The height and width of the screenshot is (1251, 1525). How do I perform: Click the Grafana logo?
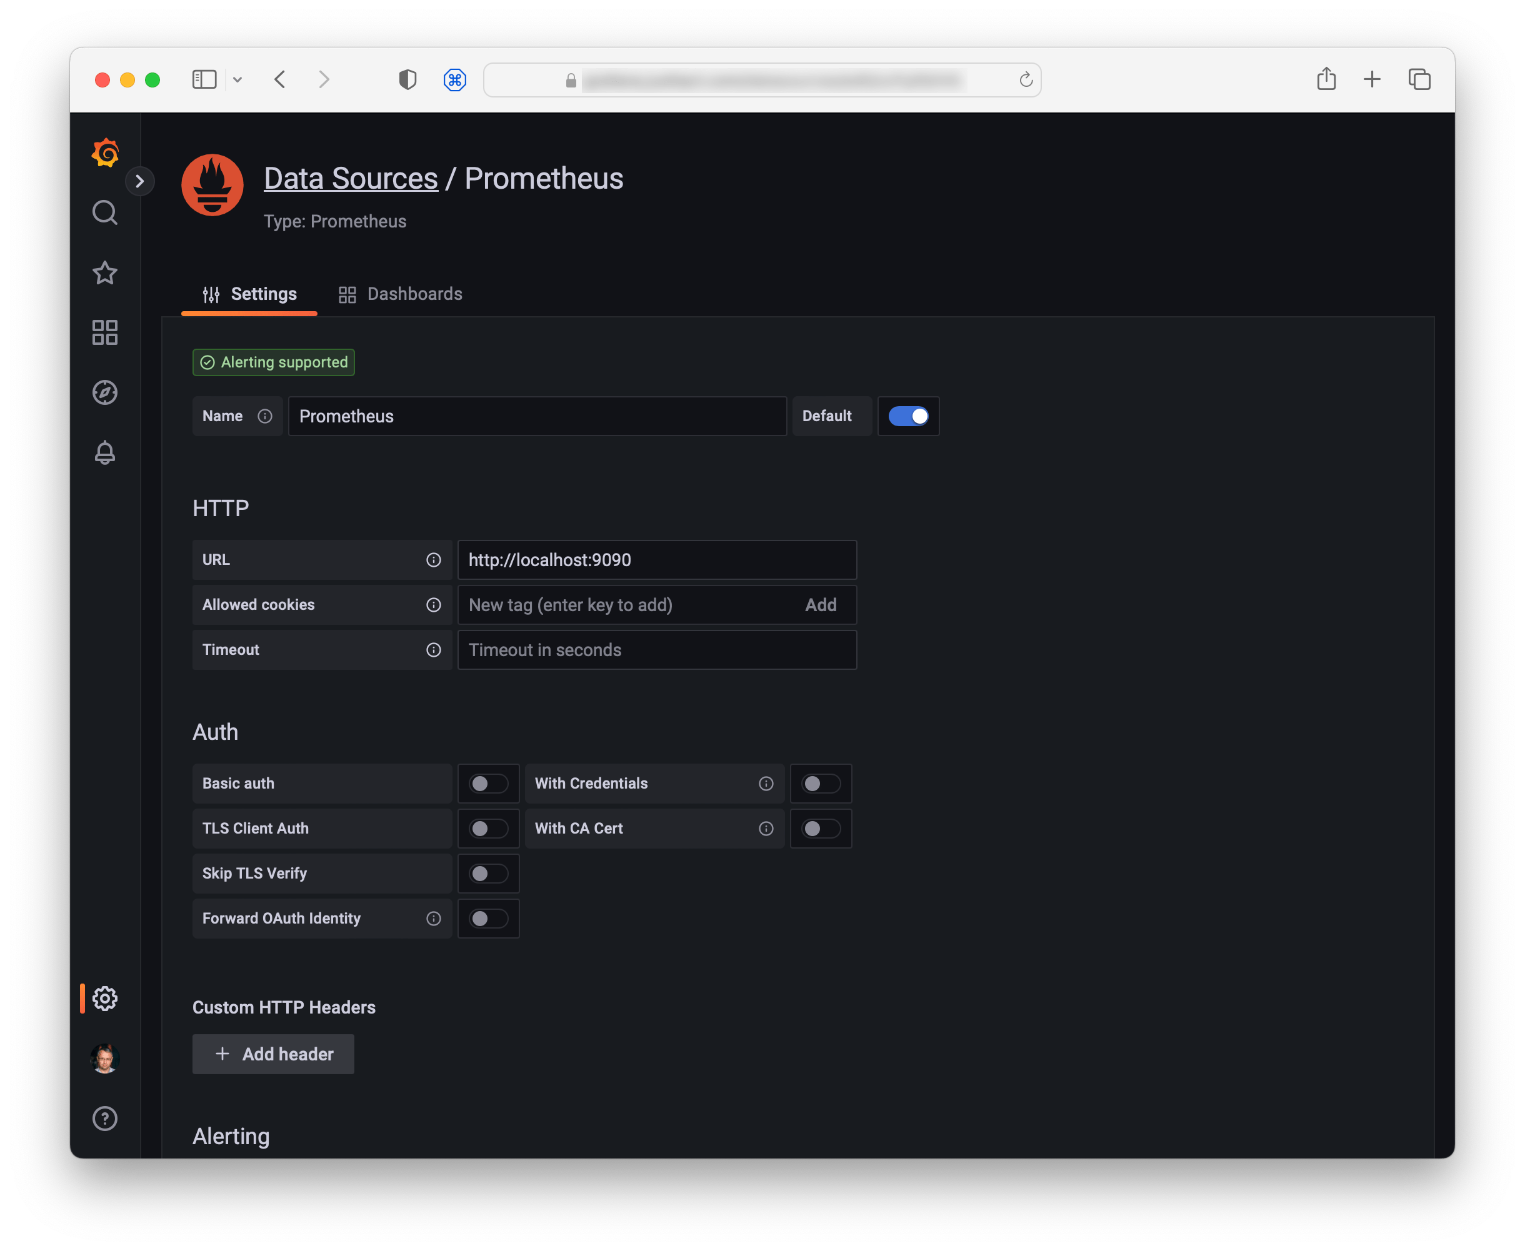coord(105,152)
